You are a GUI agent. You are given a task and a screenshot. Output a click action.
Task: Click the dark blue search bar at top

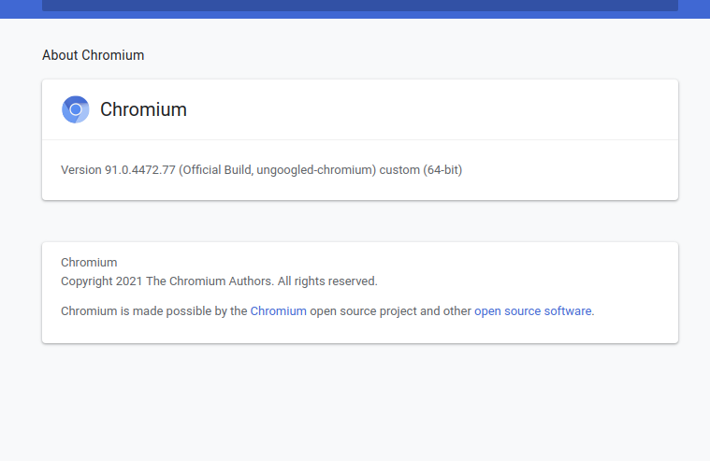[x=360, y=5]
